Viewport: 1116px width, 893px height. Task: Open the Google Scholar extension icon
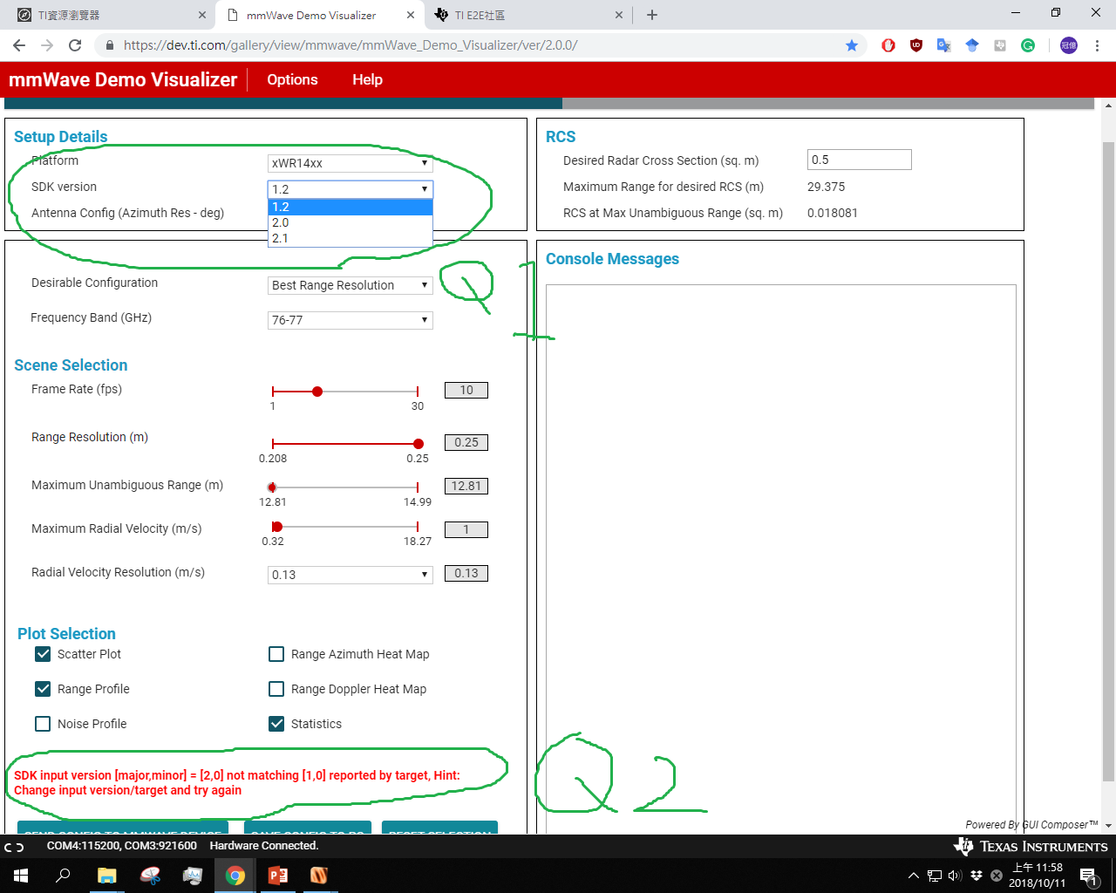point(972,45)
